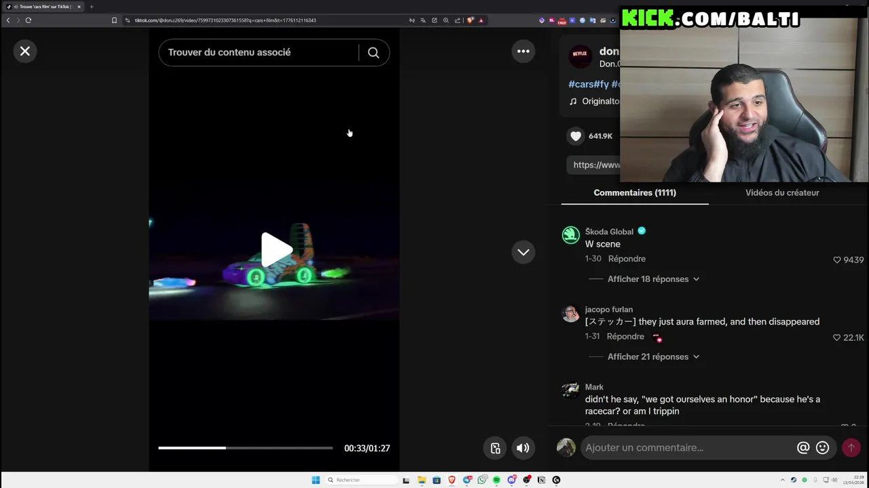Open the #cars hashtag link

pyautogui.click(x=580, y=84)
